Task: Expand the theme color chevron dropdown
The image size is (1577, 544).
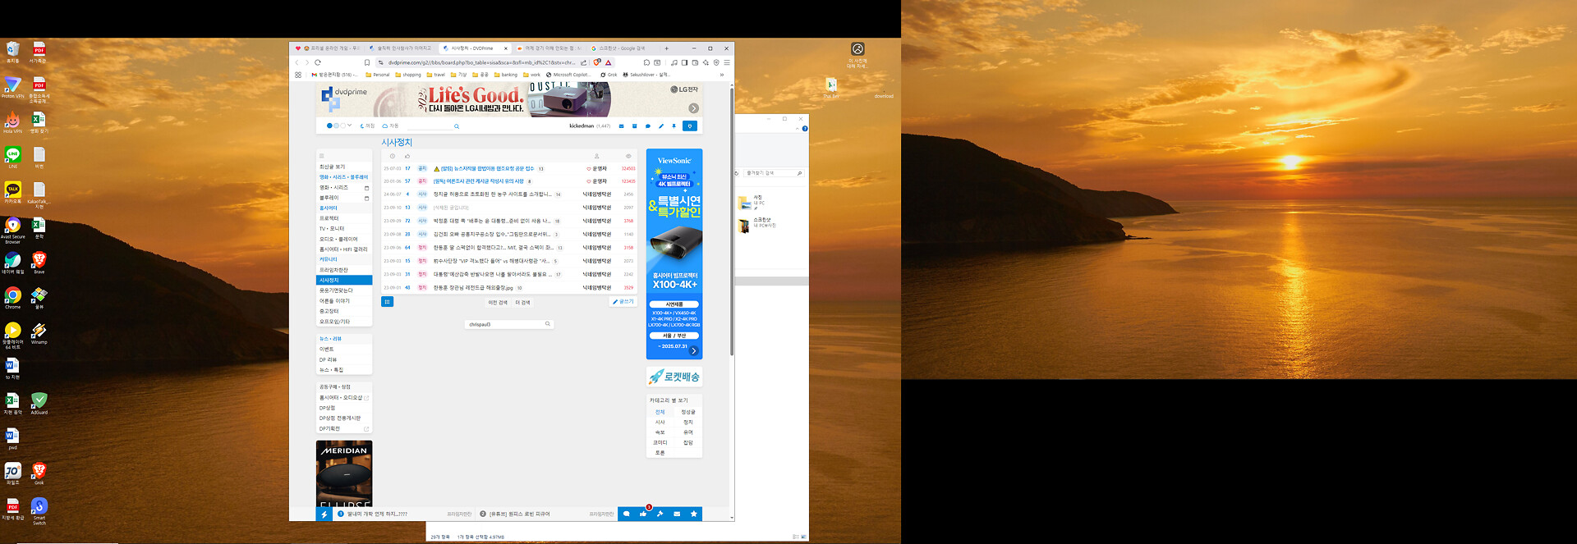Action: point(350,126)
